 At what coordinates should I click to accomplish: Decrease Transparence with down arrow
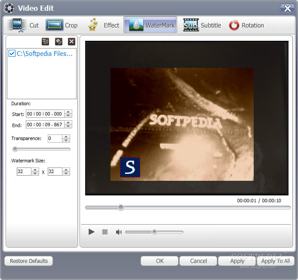(66, 140)
